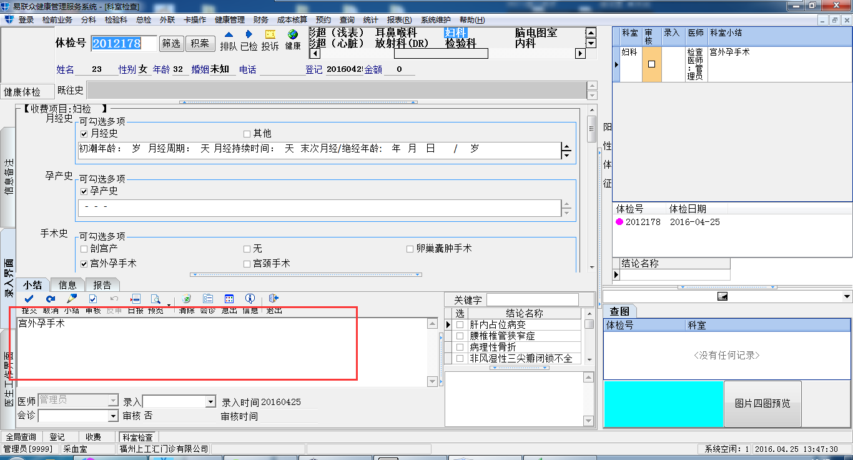Click the cyan color block

[663, 404]
